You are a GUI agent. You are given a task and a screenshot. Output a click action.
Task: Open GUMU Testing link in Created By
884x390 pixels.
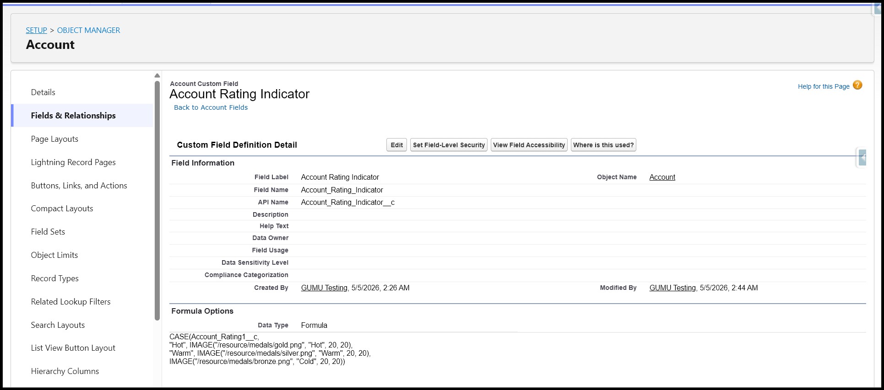pyautogui.click(x=324, y=288)
